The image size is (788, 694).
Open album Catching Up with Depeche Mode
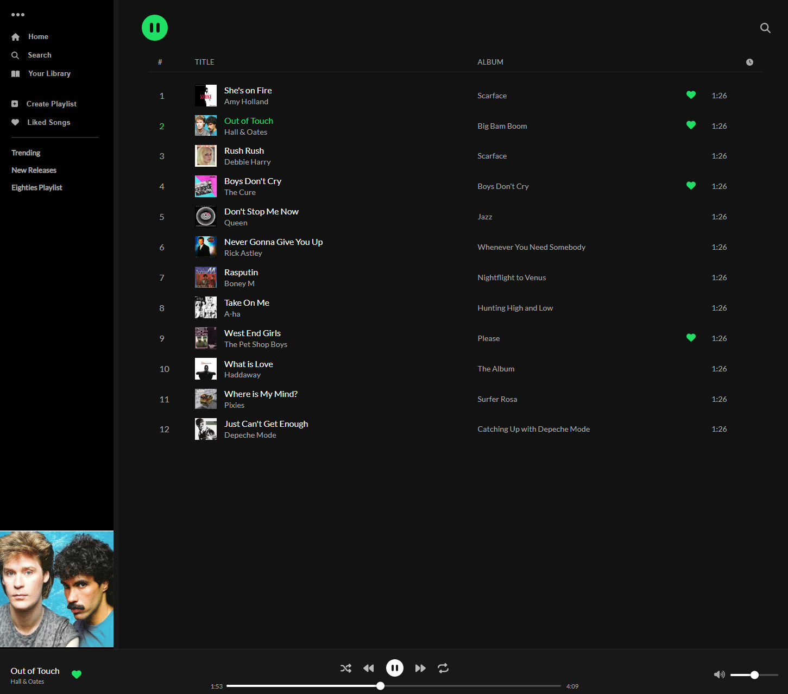pyautogui.click(x=533, y=429)
